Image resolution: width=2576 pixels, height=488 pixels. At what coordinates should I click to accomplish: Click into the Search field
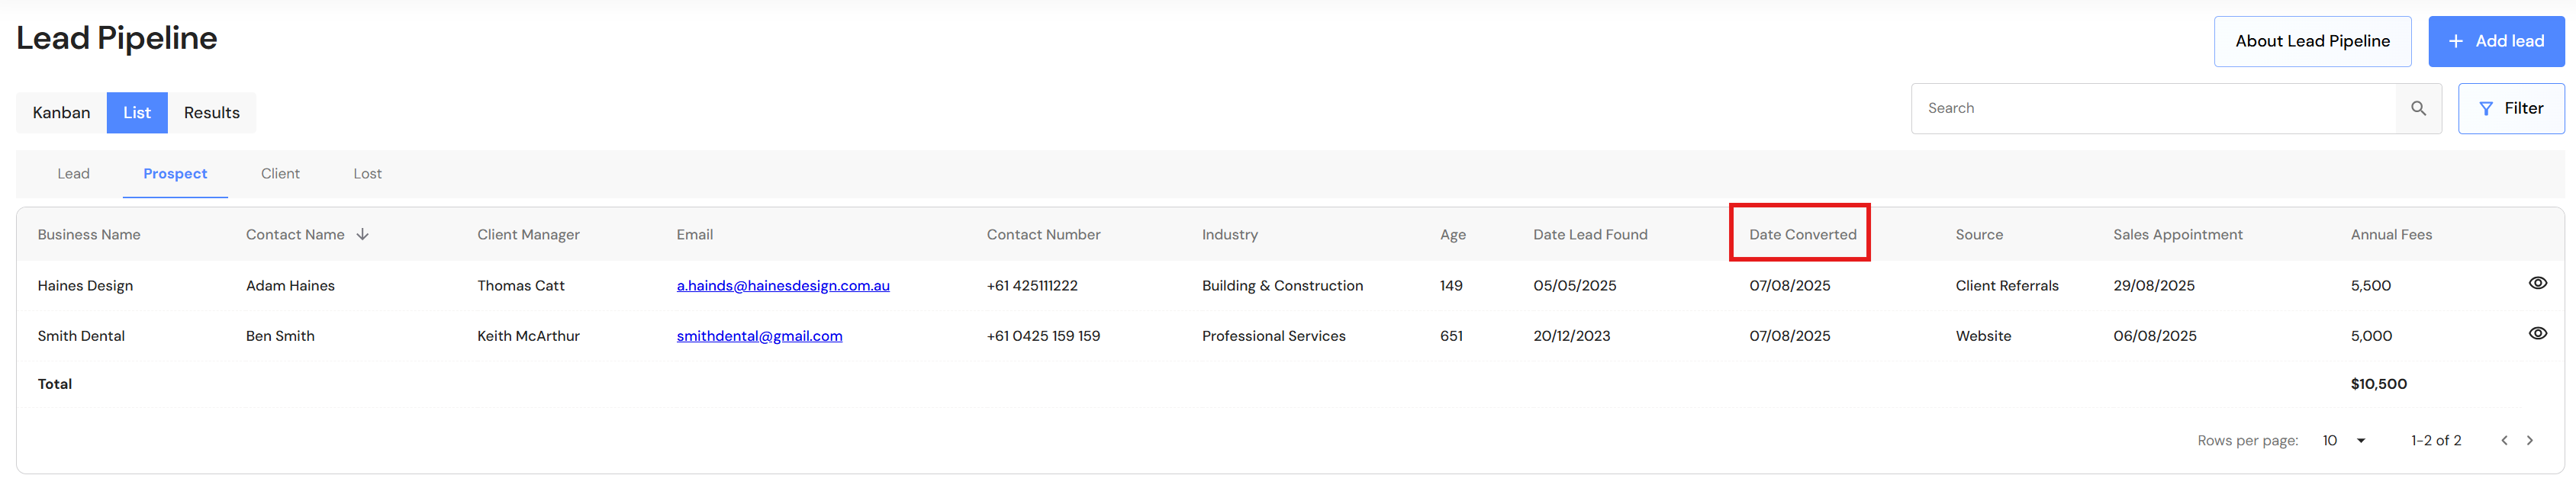(x=2150, y=108)
